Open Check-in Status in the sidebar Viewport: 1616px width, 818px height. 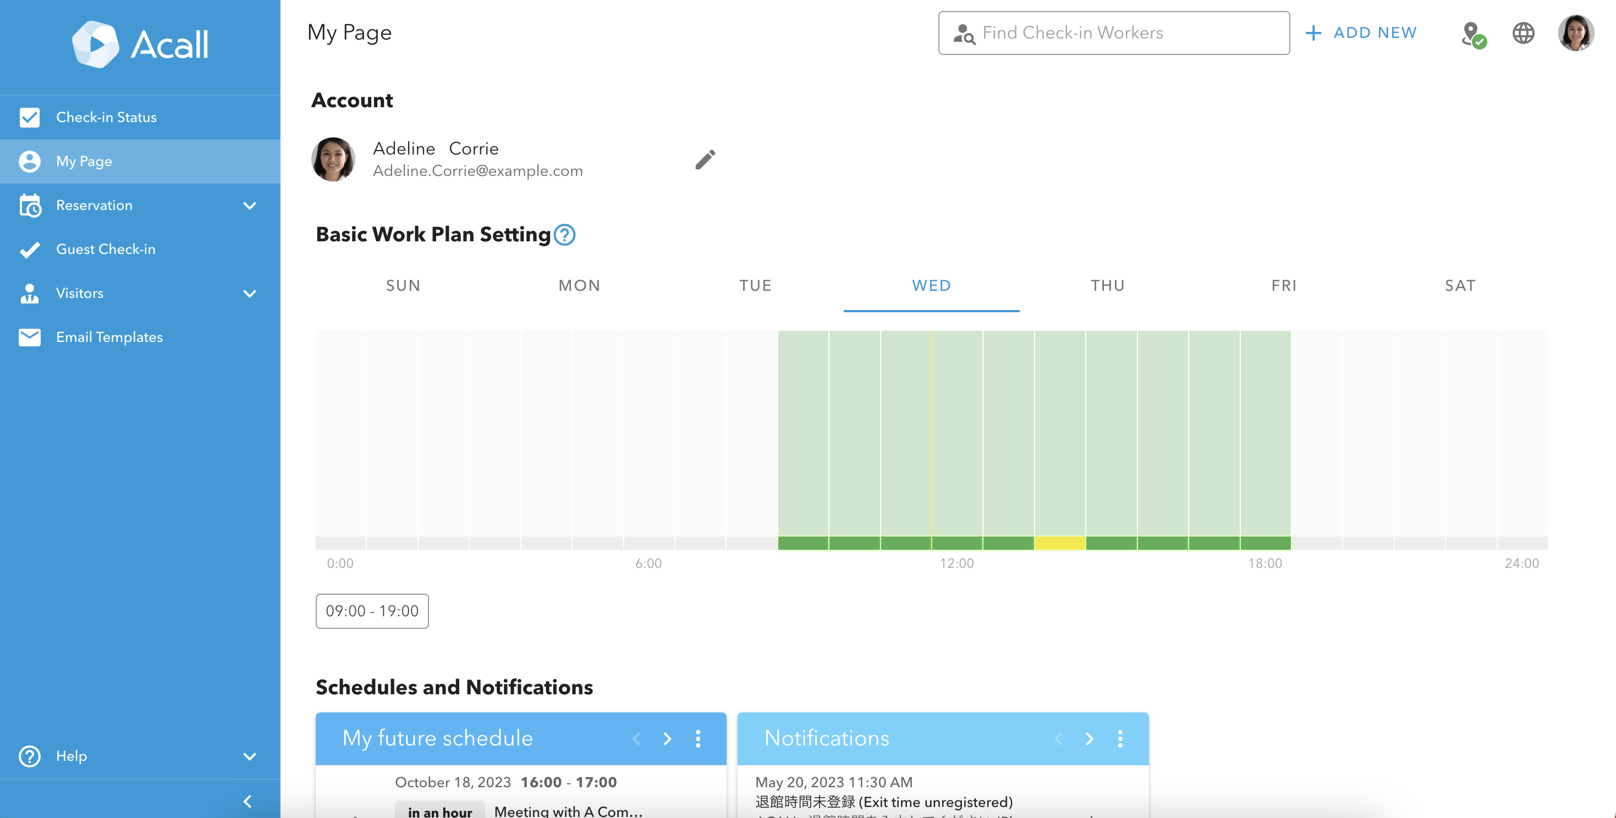click(106, 117)
